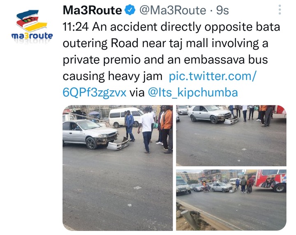Open the top-right photo of silver car
The width and height of the screenshot is (296, 235).
point(231,136)
